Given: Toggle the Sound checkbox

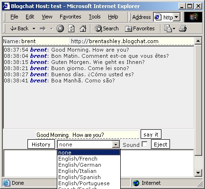Looking at the screenshot, I should coord(144,144).
